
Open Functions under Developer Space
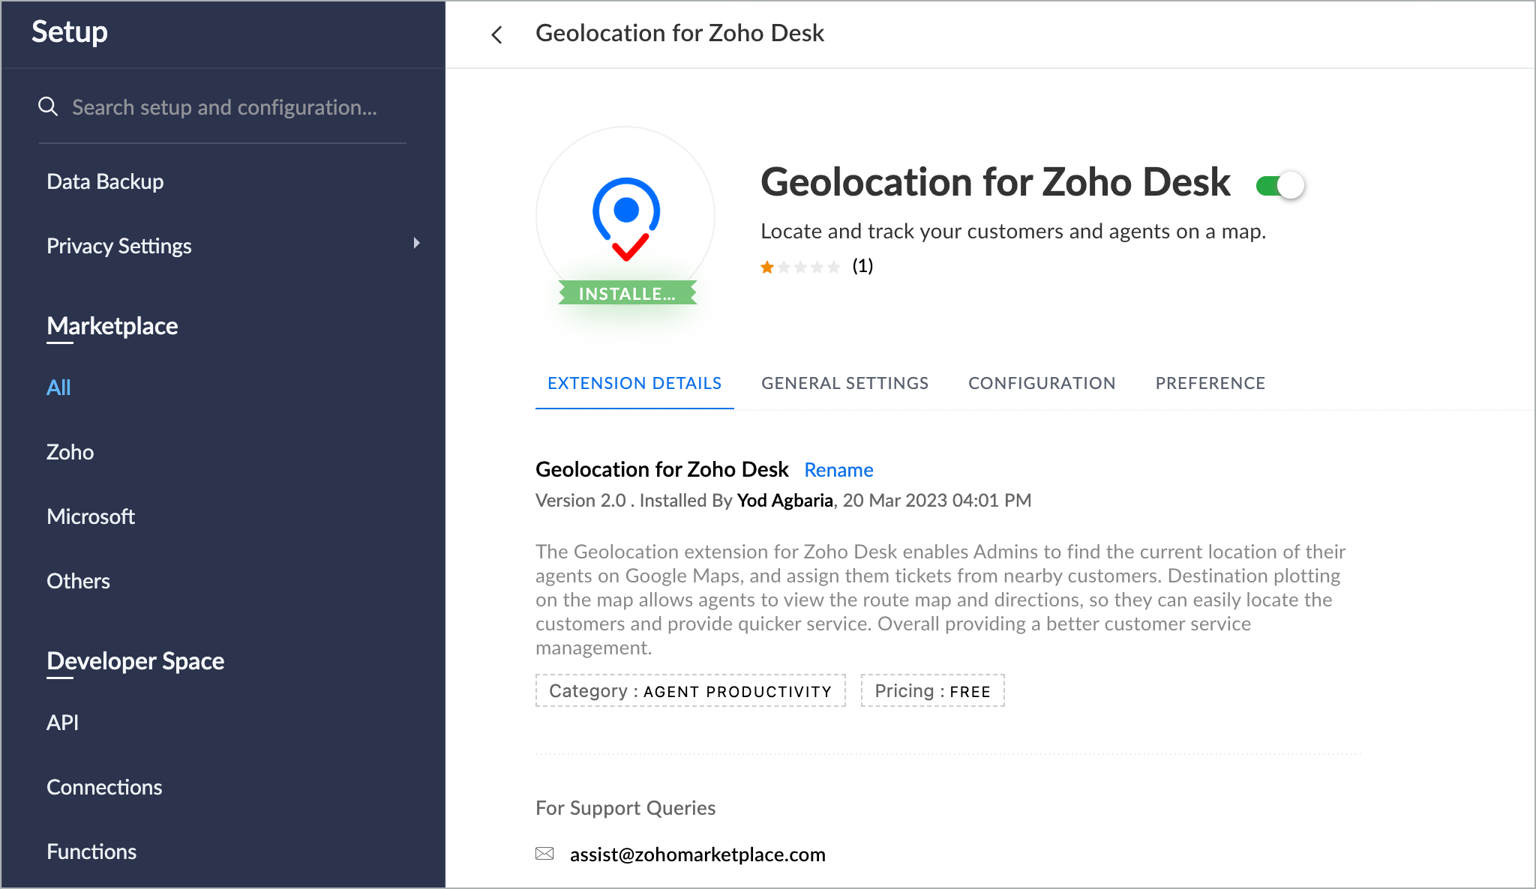(91, 852)
